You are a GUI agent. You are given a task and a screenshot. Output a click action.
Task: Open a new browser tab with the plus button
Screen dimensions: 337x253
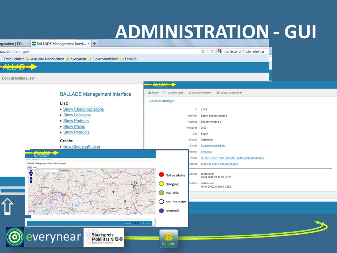coord(94,44)
